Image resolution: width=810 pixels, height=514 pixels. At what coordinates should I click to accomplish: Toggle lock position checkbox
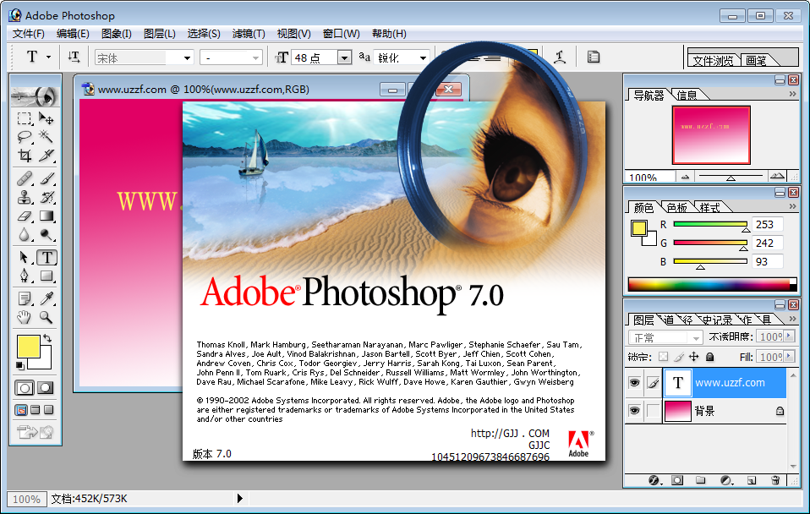pos(694,357)
